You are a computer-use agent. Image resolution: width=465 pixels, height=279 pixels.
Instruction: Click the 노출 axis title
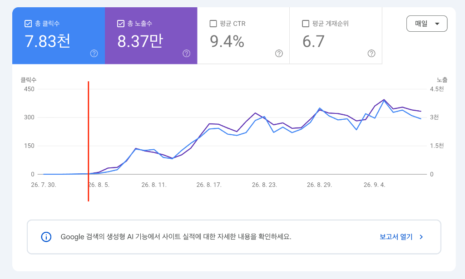pyautogui.click(x=442, y=80)
